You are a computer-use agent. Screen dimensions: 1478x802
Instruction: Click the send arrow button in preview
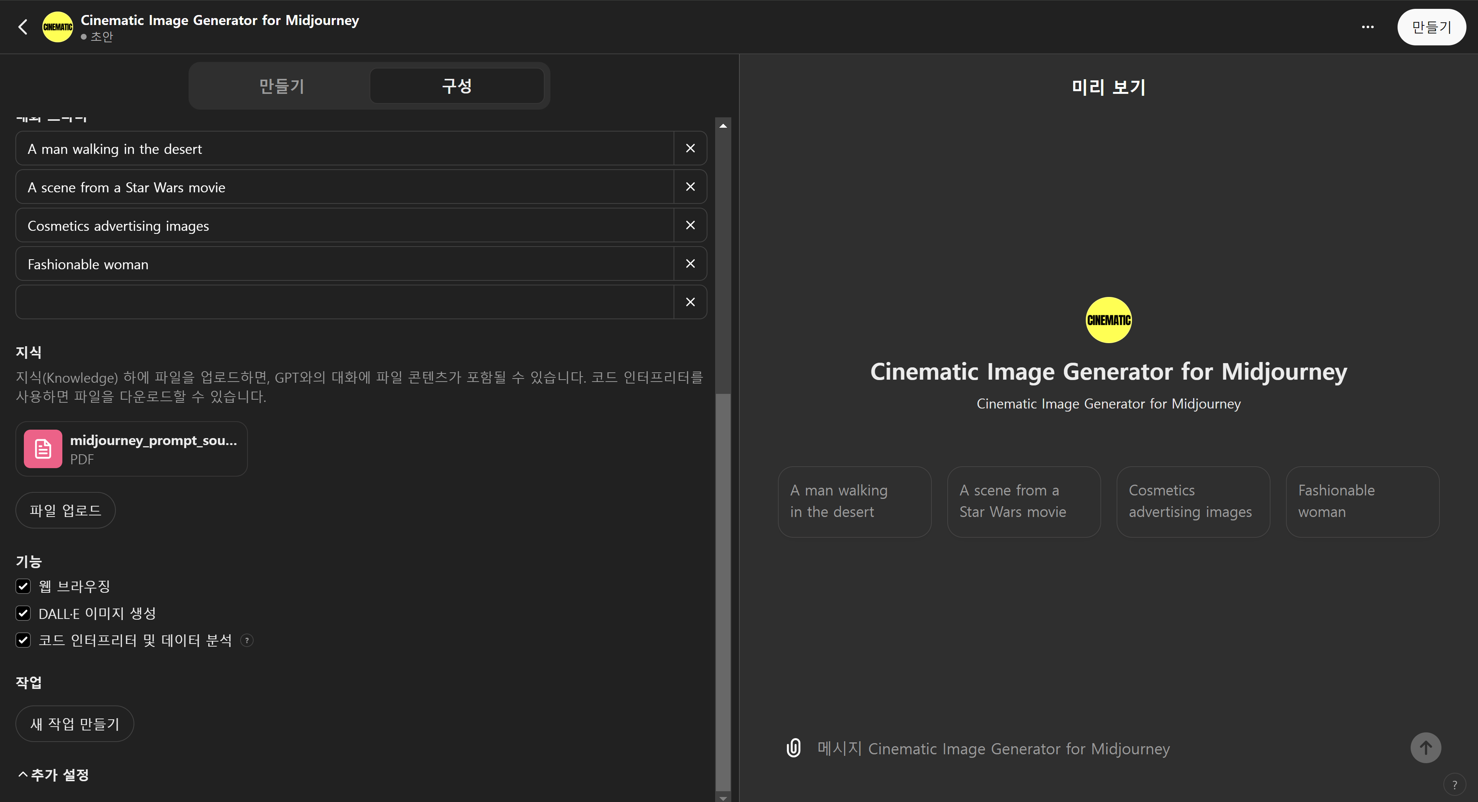pos(1425,747)
